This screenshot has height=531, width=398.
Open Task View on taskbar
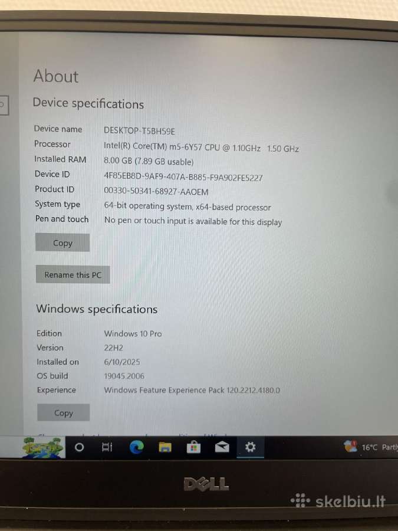tap(107, 447)
